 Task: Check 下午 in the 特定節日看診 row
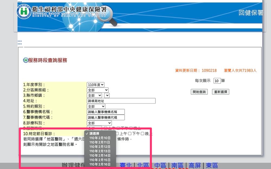[130, 134]
